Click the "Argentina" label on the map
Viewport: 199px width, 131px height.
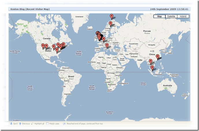[x=68, y=94]
